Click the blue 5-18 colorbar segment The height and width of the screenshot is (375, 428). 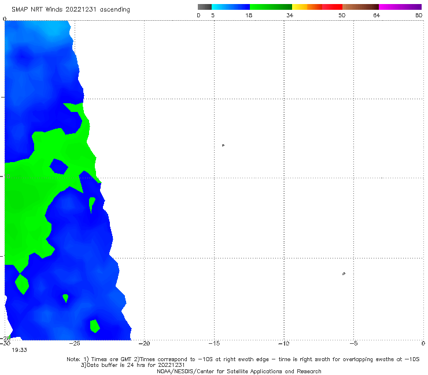pyautogui.click(x=231, y=7)
